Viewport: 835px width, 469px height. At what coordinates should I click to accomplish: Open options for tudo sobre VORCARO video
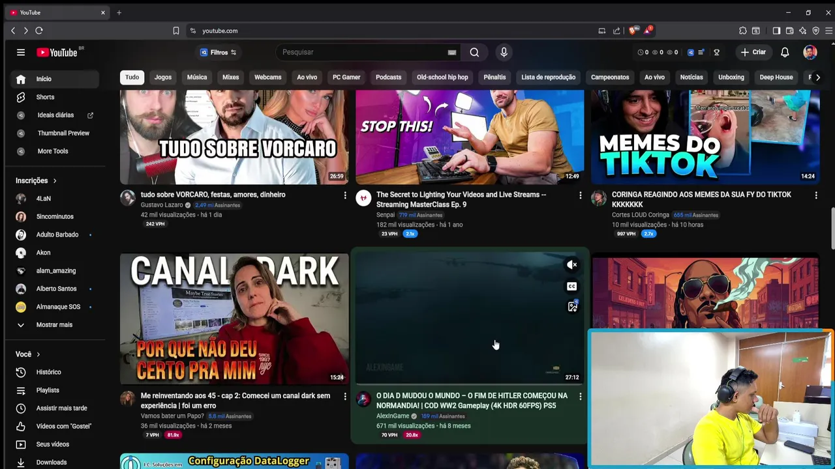click(345, 195)
